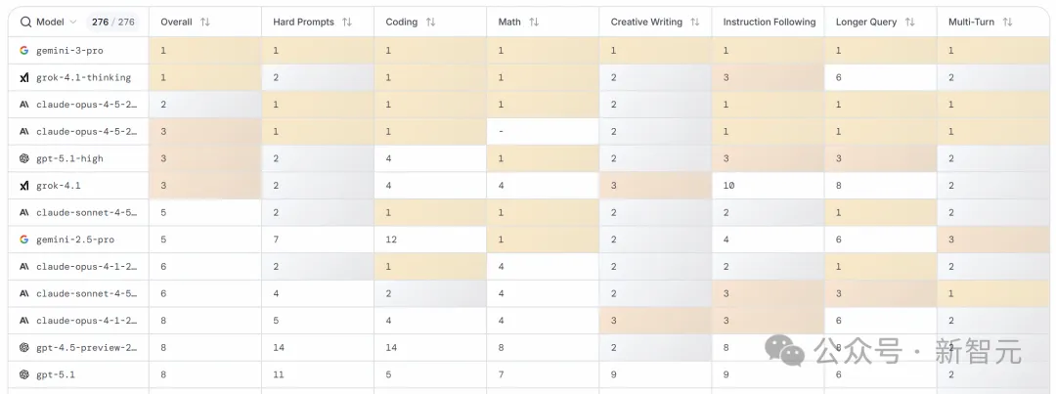Click the Google logo next to gemini-2.5-pro

pos(24,240)
